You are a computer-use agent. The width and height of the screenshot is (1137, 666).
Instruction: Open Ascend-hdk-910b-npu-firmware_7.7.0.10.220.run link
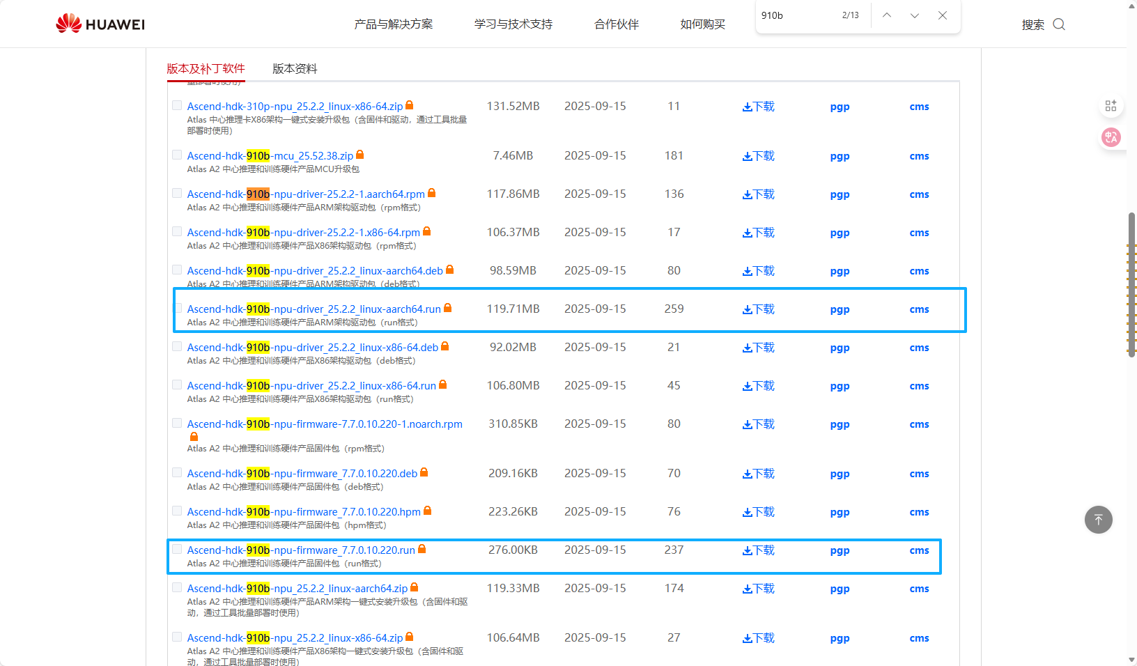pyautogui.click(x=301, y=550)
